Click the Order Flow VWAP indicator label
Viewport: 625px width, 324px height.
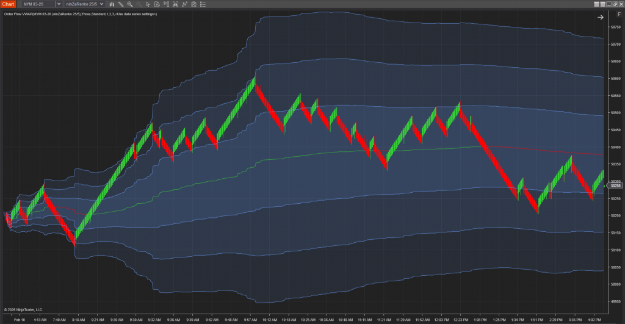(x=80, y=13)
